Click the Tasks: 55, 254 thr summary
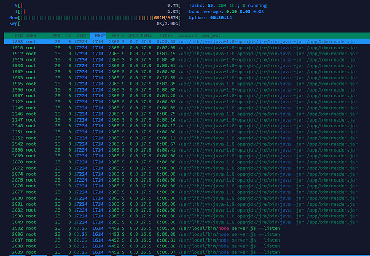The height and width of the screenshot is (256, 370). [228, 5]
